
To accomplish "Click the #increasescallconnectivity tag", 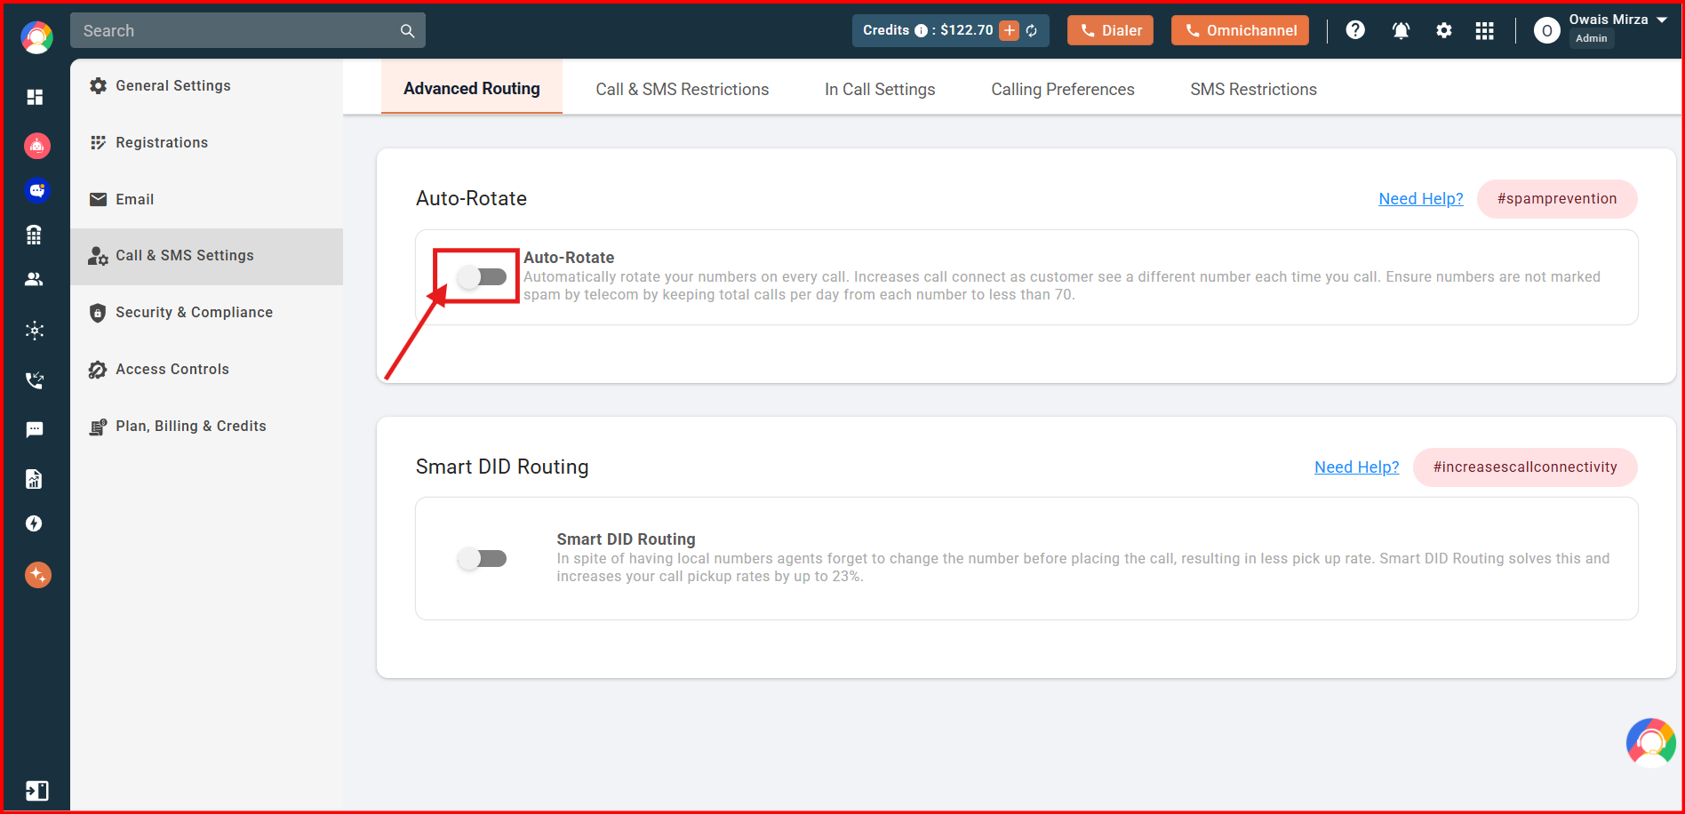I will [1525, 467].
